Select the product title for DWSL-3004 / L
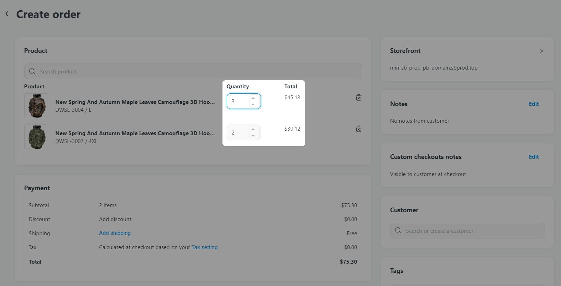The height and width of the screenshot is (286, 561). click(x=135, y=102)
